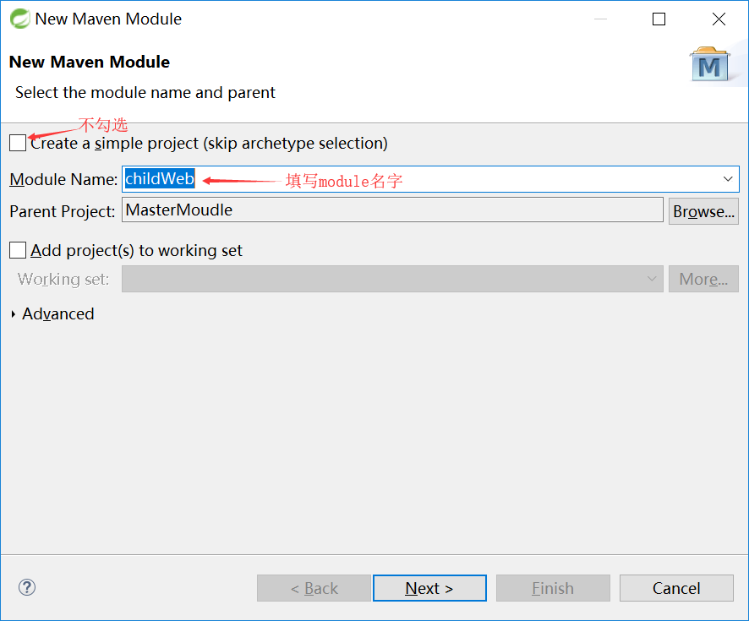Click the Cancel button

point(676,588)
